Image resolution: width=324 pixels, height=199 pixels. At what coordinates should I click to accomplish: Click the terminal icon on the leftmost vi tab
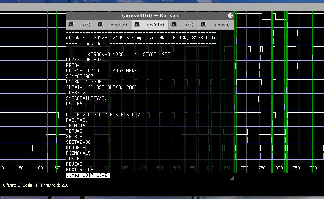(71, 25)
